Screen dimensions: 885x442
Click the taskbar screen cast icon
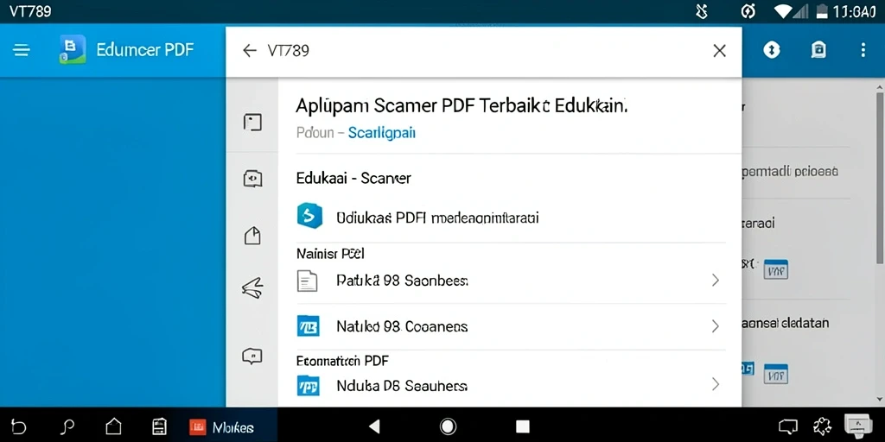tap(858, 426)
